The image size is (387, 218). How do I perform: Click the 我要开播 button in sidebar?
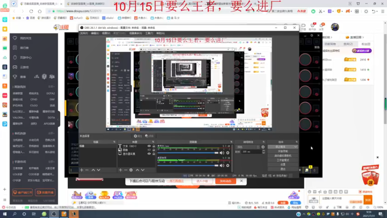tap(45, 192)
